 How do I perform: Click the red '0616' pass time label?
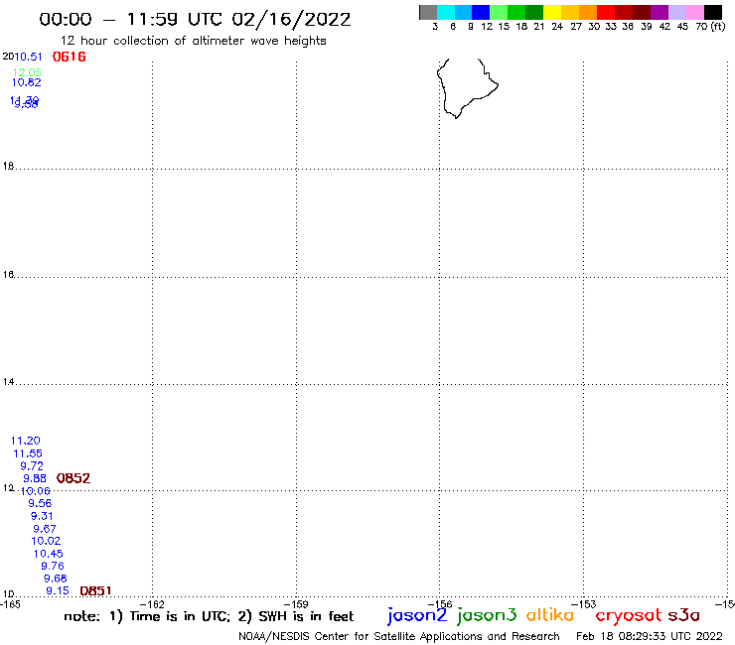pyautogui.click(x=69, y=57)
